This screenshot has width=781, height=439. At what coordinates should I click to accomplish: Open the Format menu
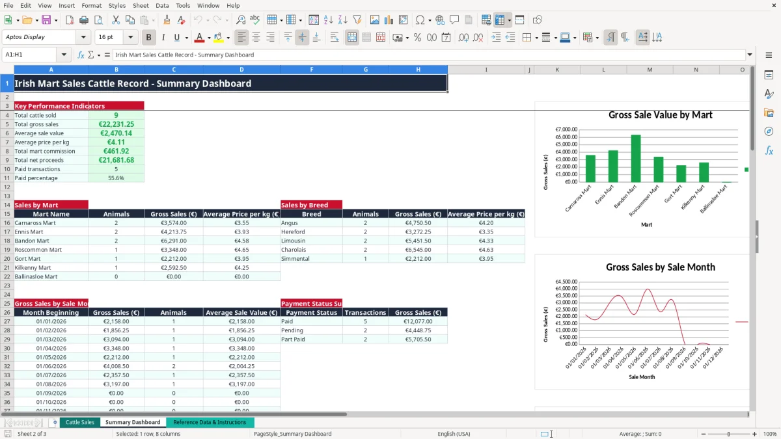pos(91,5)
